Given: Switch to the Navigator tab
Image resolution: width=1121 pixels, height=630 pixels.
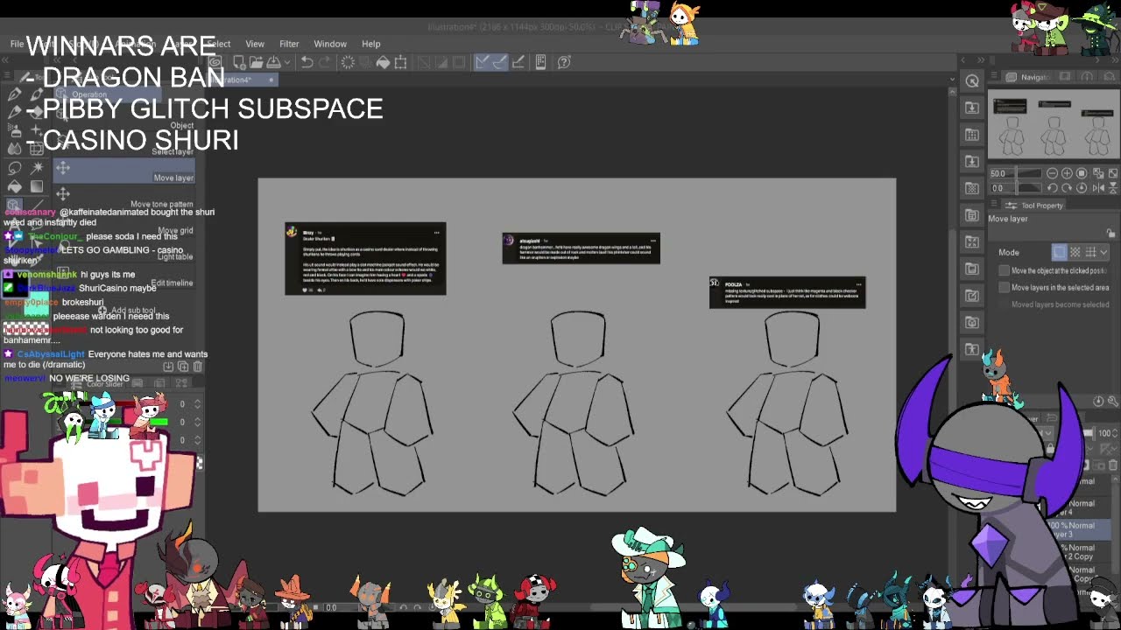Looking at the screenshot, I should click(x=1028, y=77).
